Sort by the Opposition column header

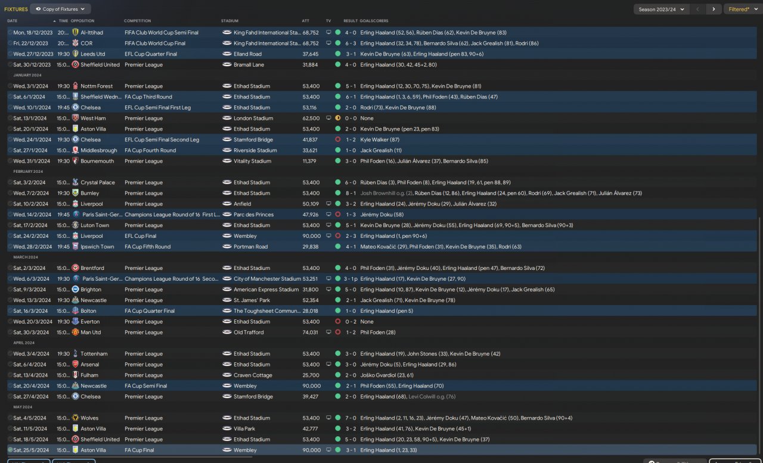pyautogui.click(x=82, y=21)
